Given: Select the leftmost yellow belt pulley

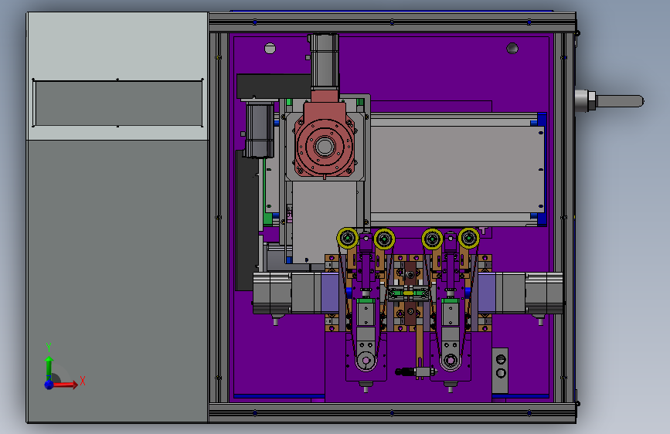Looking at the screenshot, I should click(348, 238).
